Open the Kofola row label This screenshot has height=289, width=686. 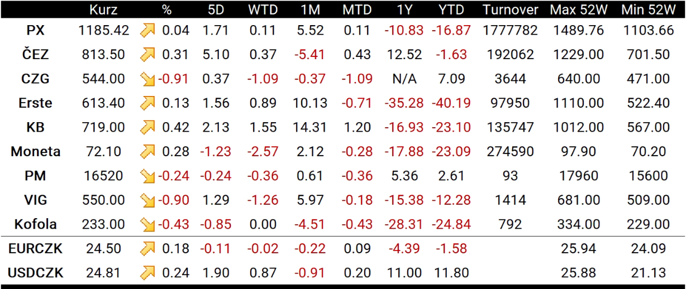point(36,224)
